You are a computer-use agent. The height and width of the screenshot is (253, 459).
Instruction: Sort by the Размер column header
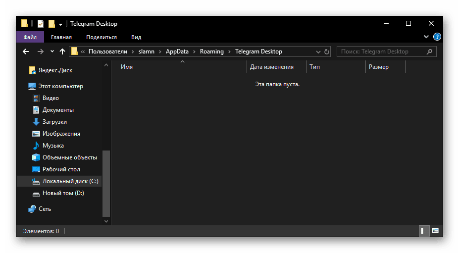click(x=379, y=67)
